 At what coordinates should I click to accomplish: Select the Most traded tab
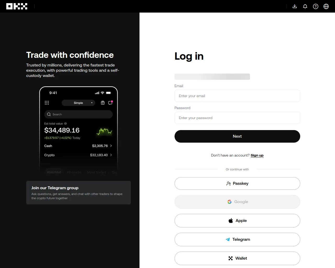click(97, 172)
